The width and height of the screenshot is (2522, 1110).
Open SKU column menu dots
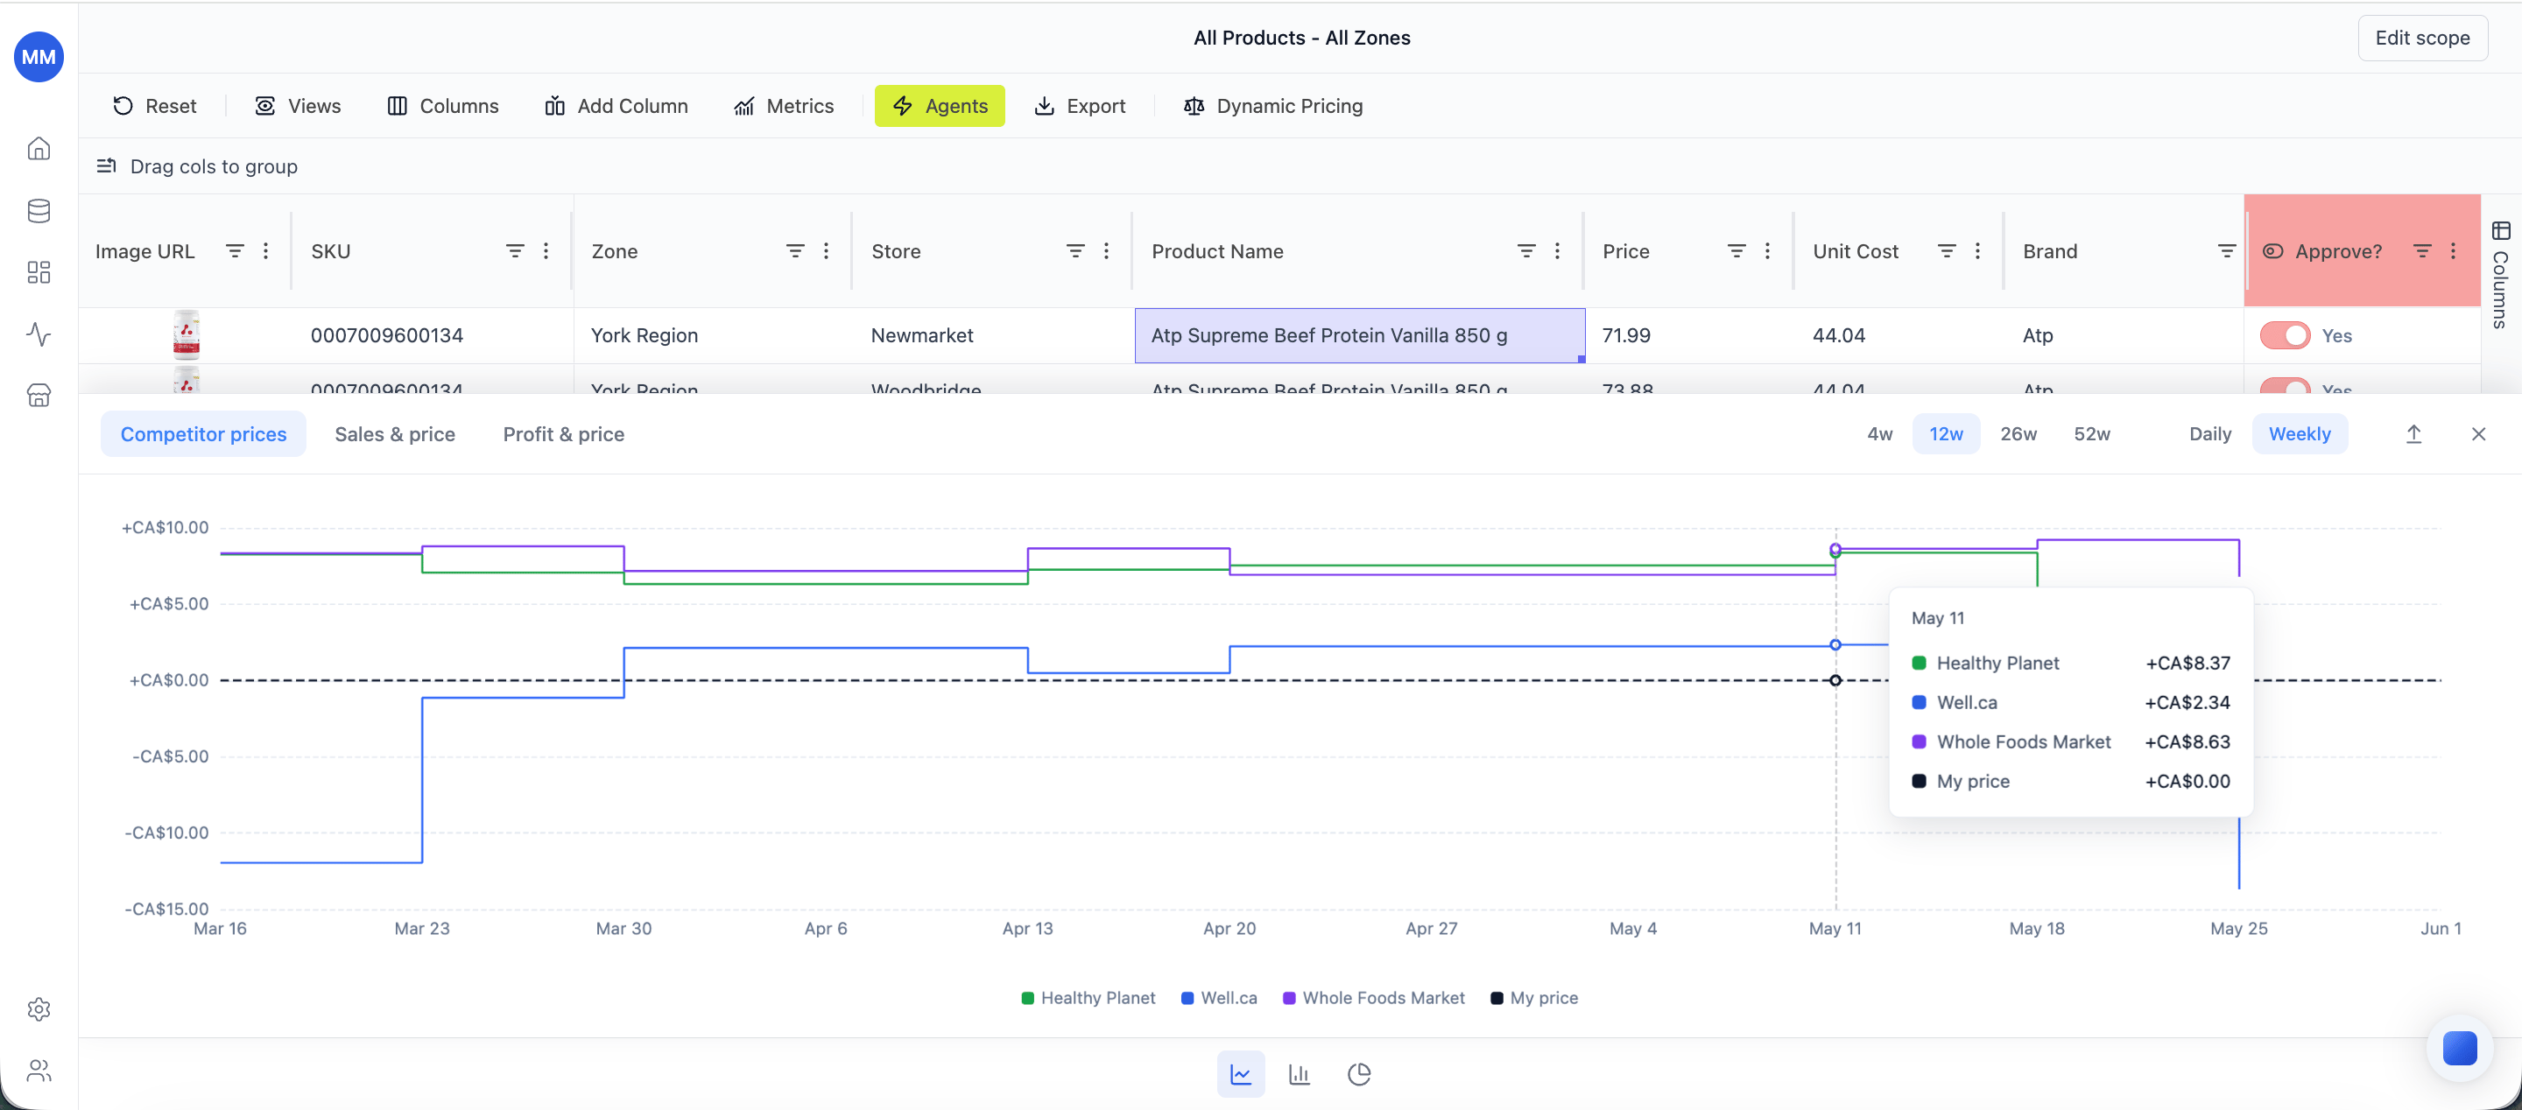coord(546,251)
